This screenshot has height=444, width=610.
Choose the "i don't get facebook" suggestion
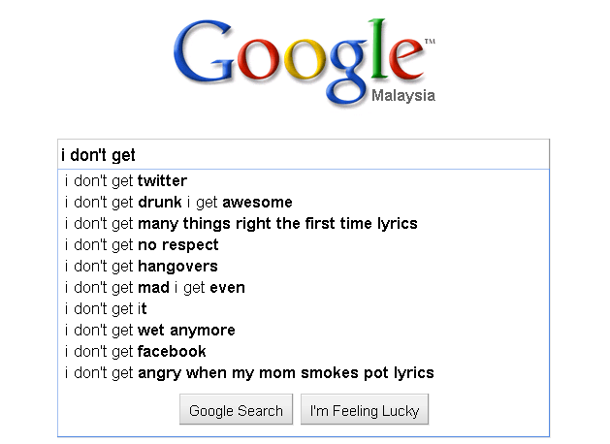point(304,352)
